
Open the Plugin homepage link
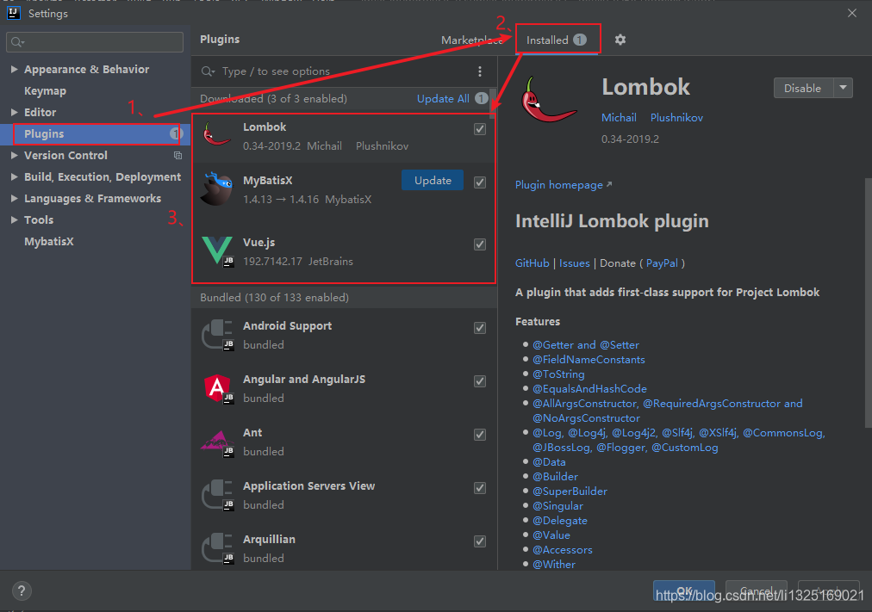coord(564,185)
